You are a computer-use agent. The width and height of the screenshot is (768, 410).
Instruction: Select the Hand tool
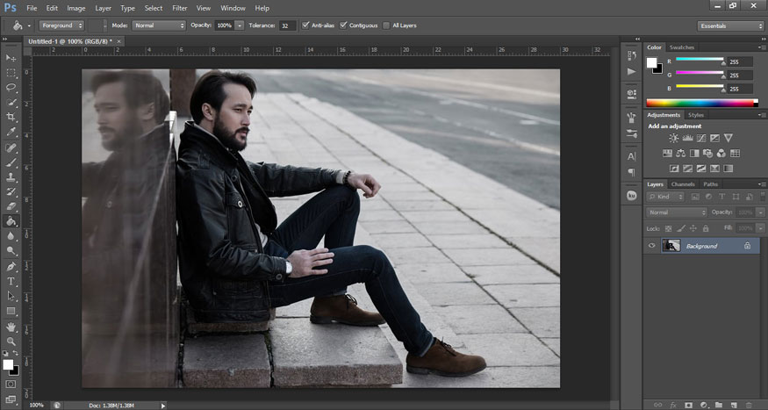pos(11,327)
